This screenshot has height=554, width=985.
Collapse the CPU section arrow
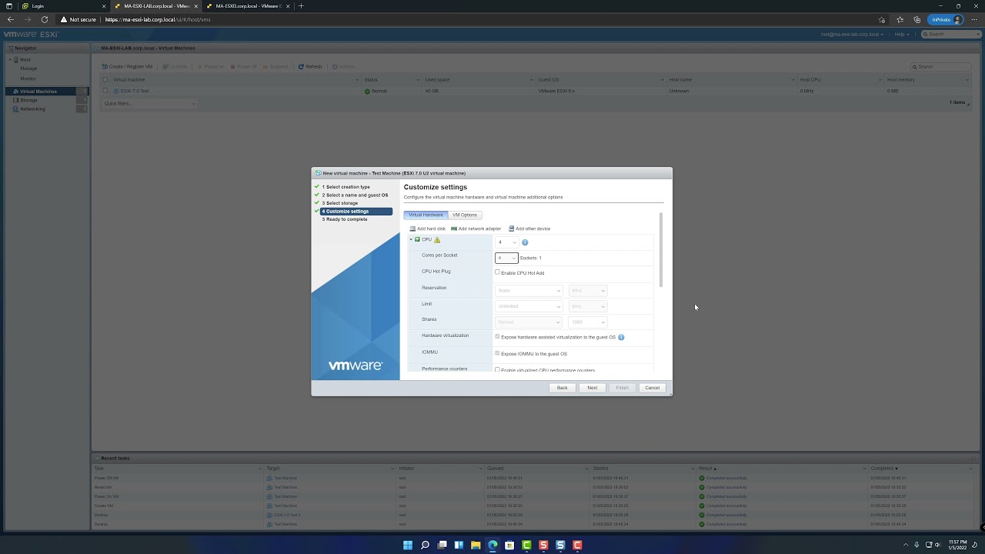click(x=411, y=239)
